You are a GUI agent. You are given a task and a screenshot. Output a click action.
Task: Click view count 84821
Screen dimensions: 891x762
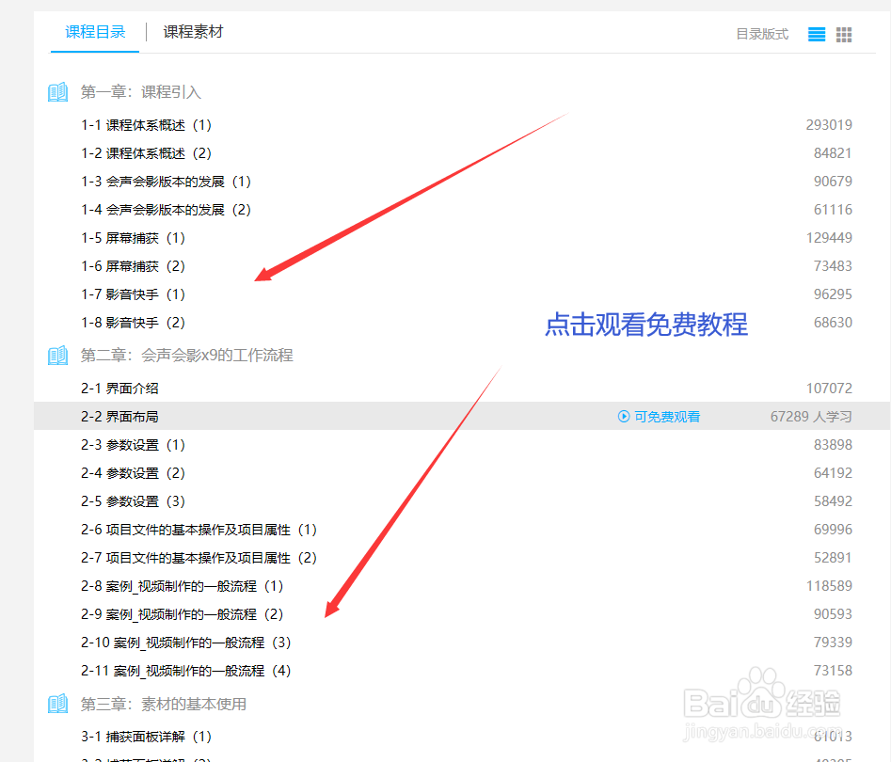[833, 153]
